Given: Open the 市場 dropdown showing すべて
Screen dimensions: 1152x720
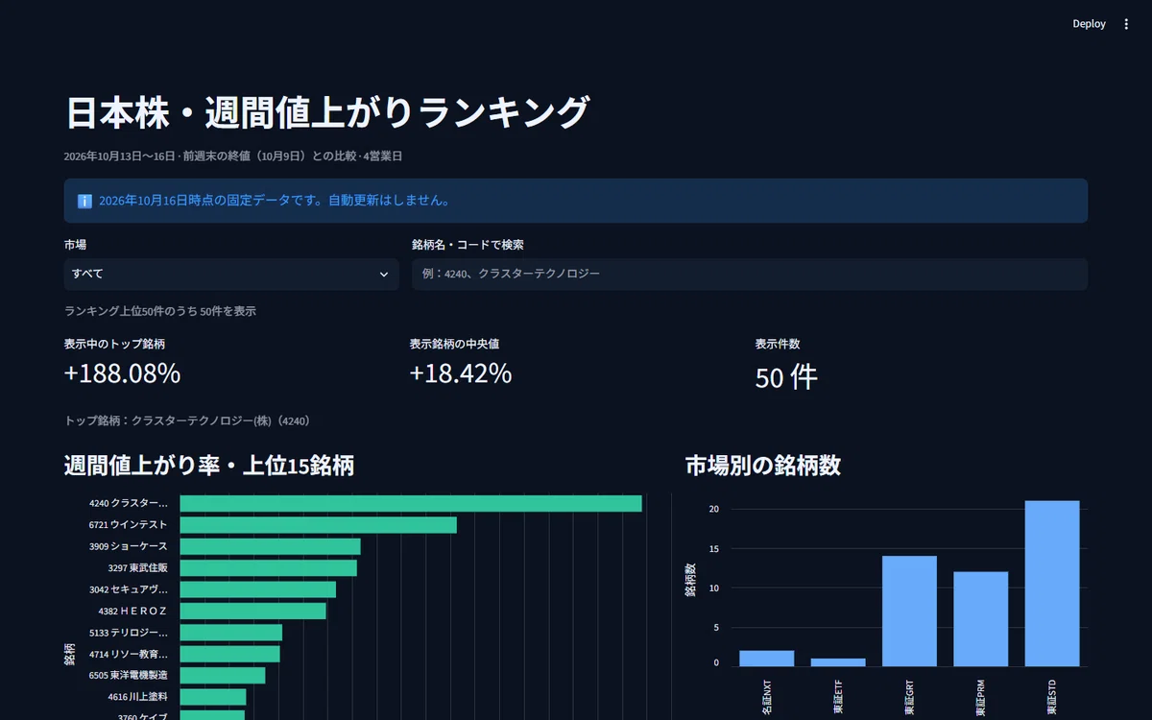Looking at the screenshot, I should click(231, 274).
